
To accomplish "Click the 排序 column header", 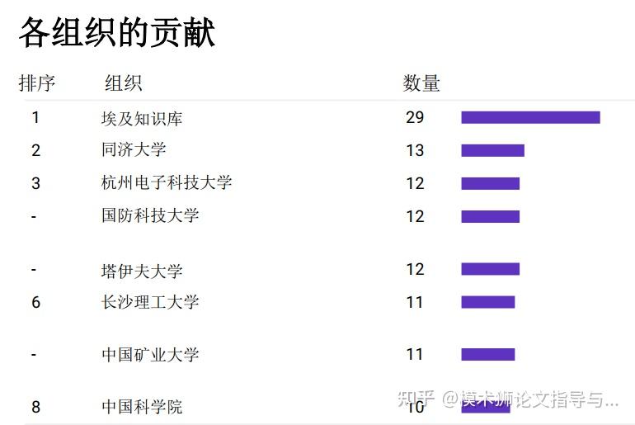I will [x=37, y=83].
